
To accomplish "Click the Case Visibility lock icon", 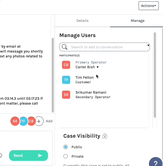I will (x=105, y=136).
